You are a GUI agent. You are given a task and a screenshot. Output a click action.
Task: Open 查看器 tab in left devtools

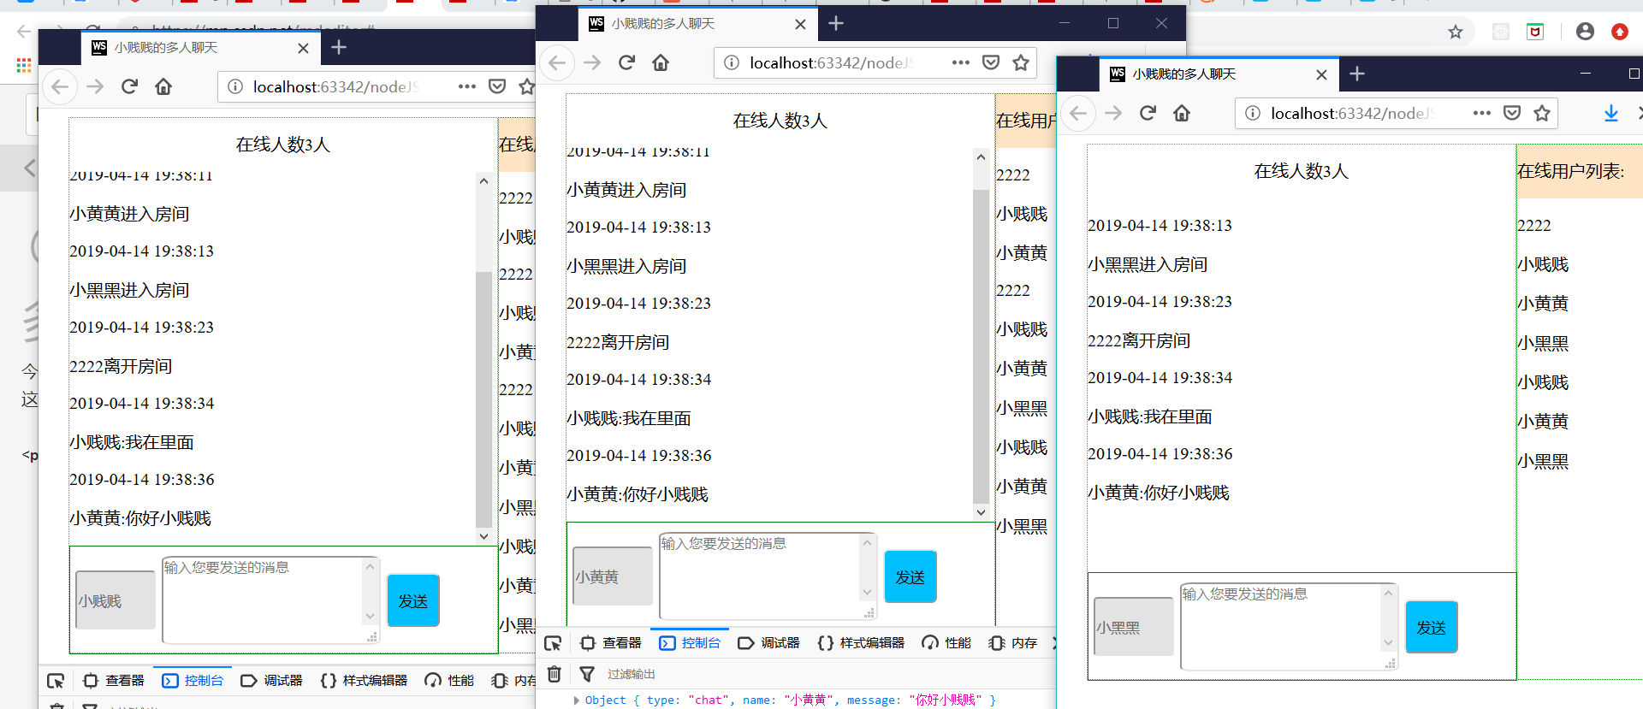[x=114, y=681]
